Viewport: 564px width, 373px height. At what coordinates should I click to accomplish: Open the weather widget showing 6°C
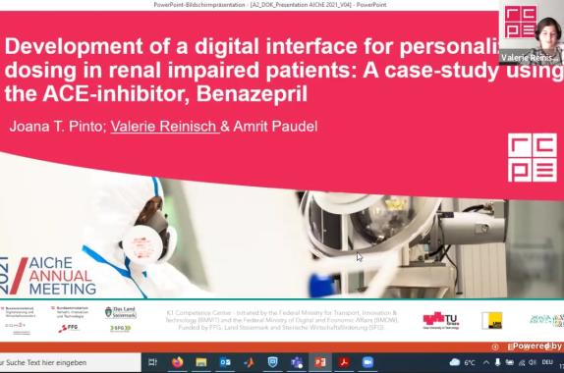click(463, 362)
